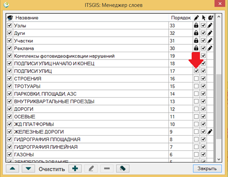Click the pencil editable column header icon
The image size is (228, 177).
[196, 18]
